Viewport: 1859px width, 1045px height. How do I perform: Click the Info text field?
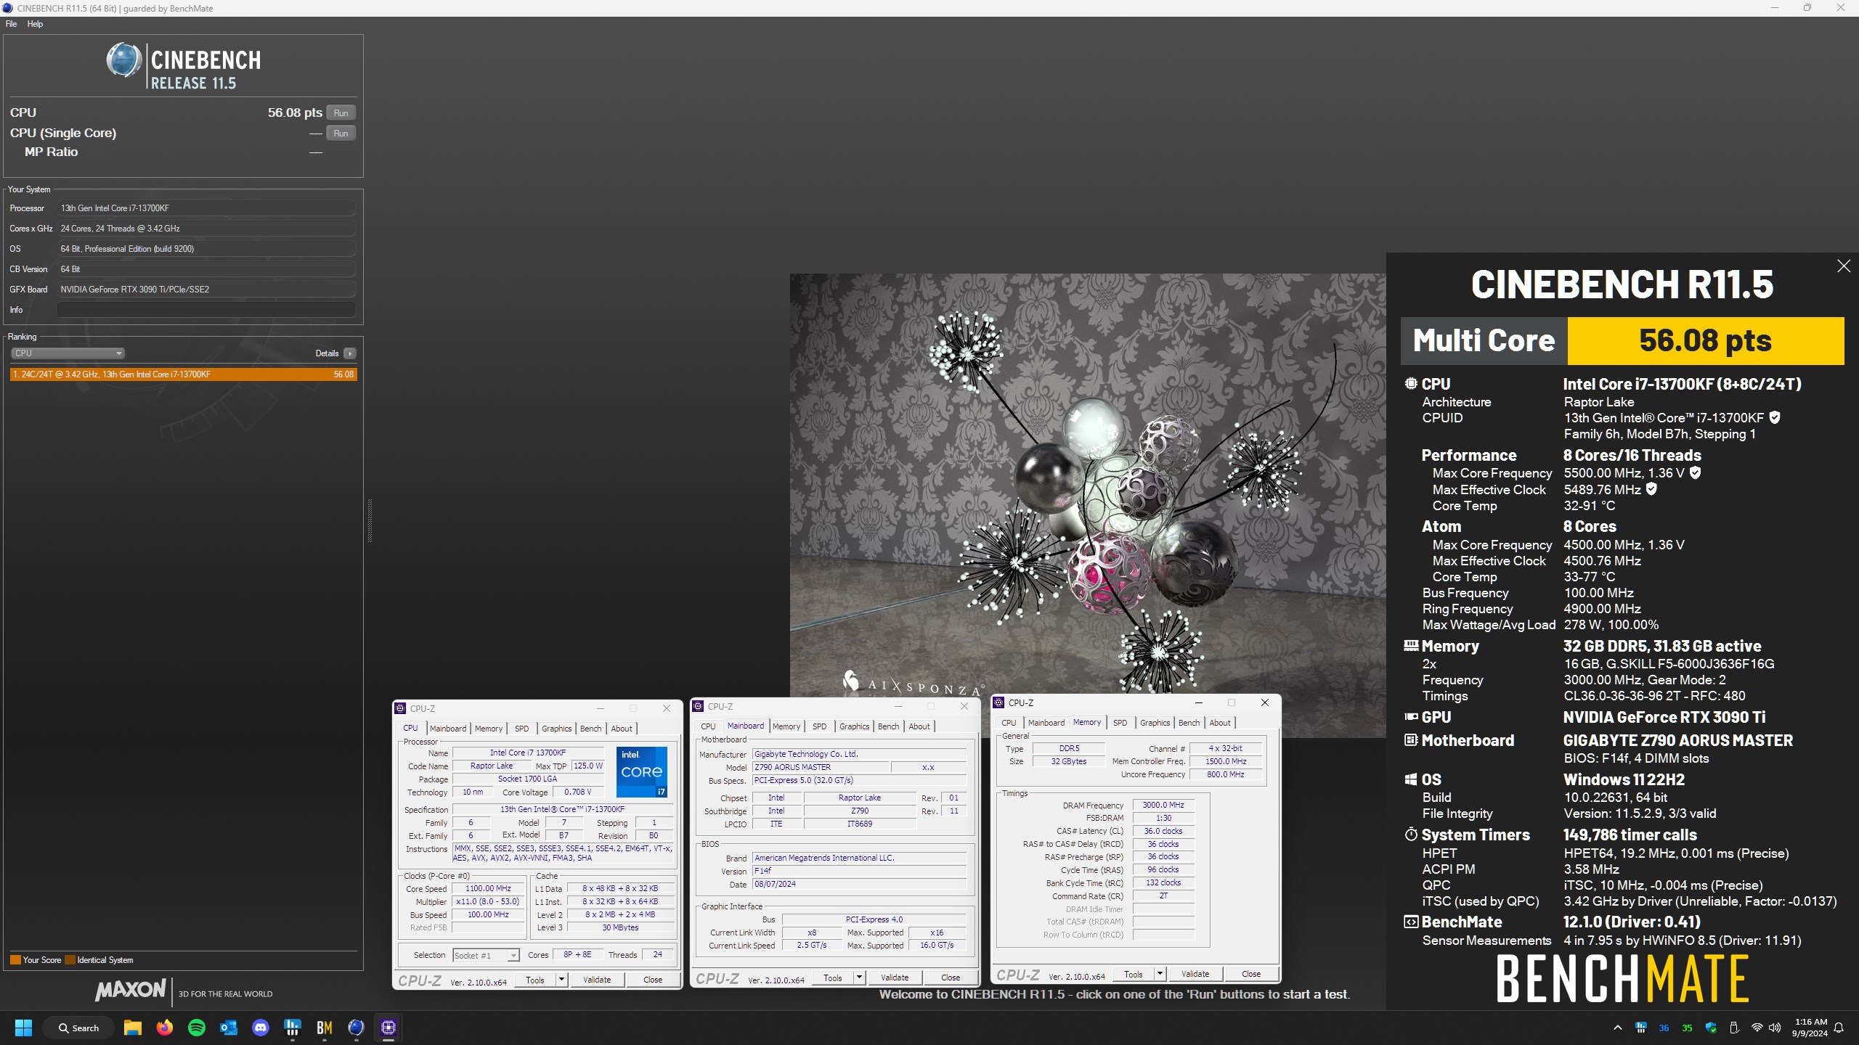[x=206, y=310]
